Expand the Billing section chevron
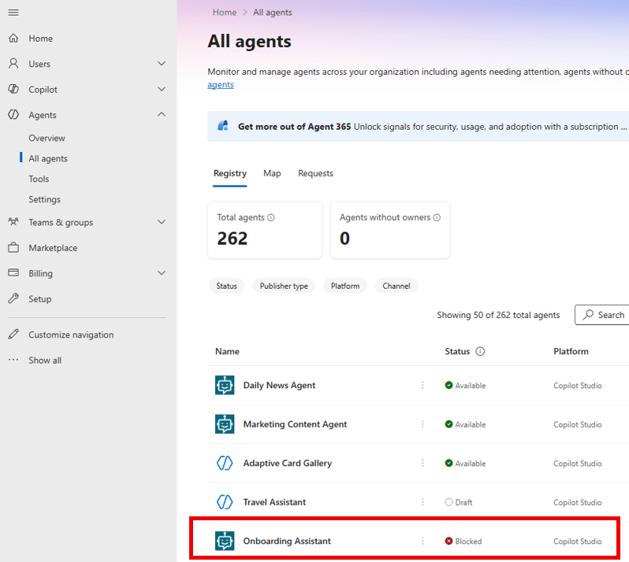This screenshot has width=629, height=562. pos(162,273)
